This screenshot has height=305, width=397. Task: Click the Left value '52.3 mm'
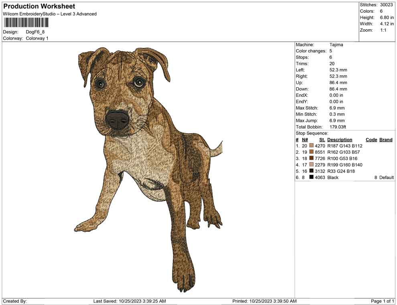338,70
